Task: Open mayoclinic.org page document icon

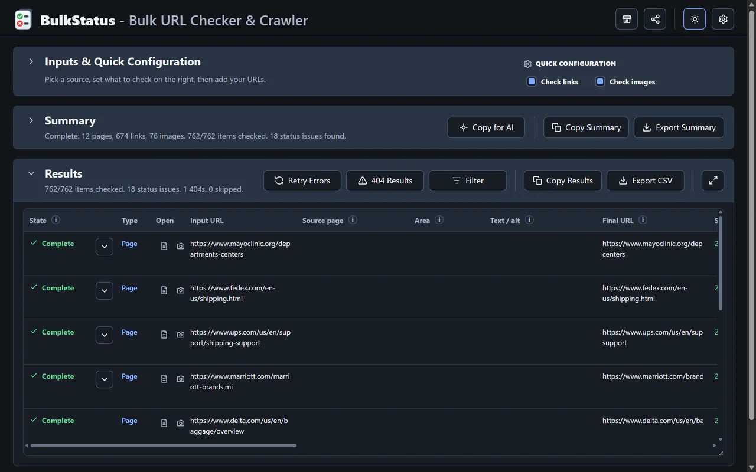Action: point(164,246)
